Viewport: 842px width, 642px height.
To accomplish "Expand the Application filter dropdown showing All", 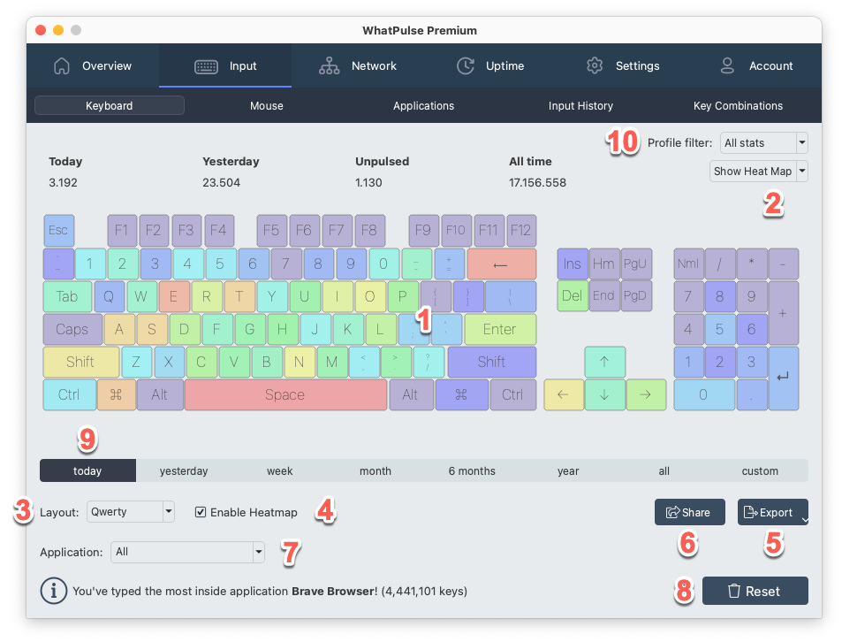I will 187,552.
